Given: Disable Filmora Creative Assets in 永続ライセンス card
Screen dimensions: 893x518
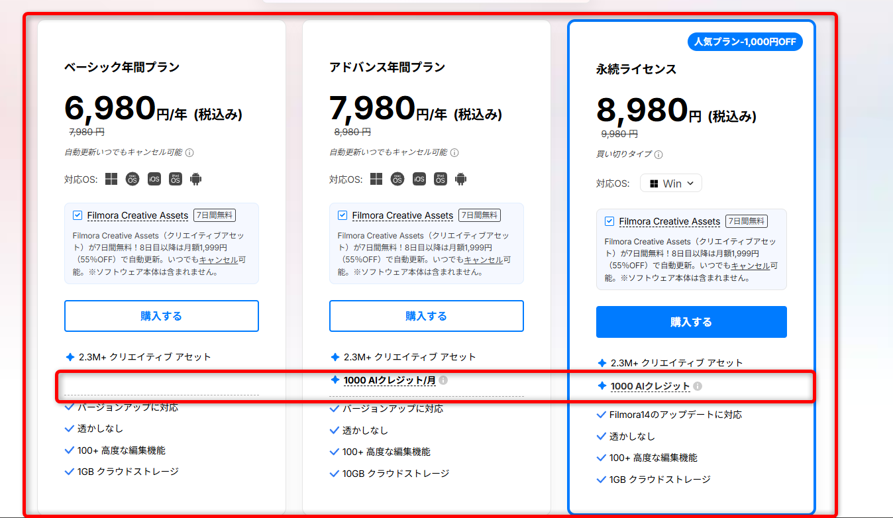Looking at the screenshot, I should (609, 221).
